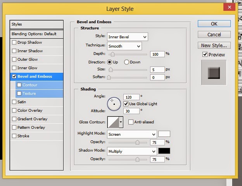Tick the Drop Shadow checkbox
242x186 pixels.
tap(14, 42)
